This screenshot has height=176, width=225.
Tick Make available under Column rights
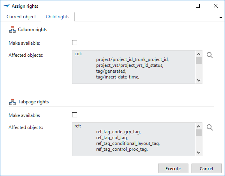74,42
